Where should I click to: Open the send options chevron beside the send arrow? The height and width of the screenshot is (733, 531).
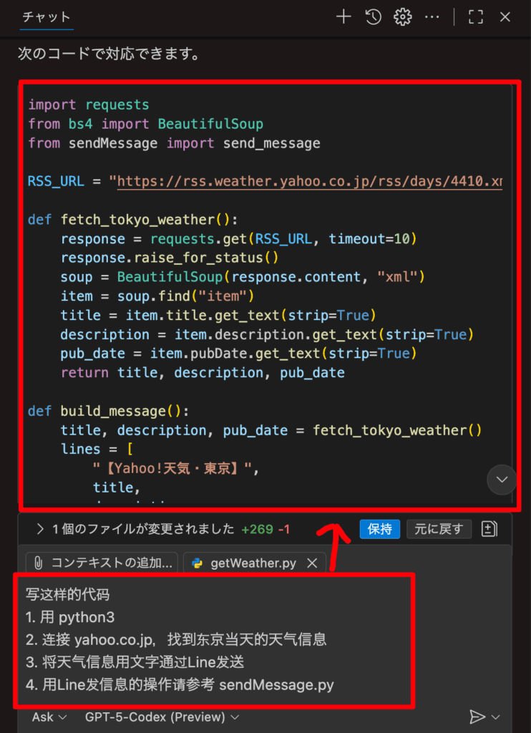pos(495,717)
